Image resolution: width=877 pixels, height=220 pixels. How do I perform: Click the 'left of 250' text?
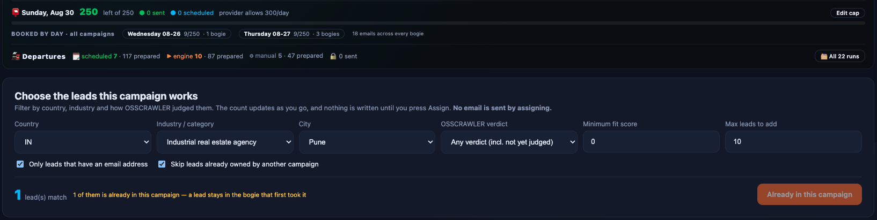118,13
